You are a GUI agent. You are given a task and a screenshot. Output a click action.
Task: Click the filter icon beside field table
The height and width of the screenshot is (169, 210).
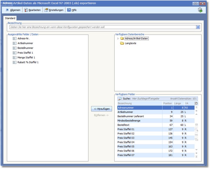click(196, 140)
